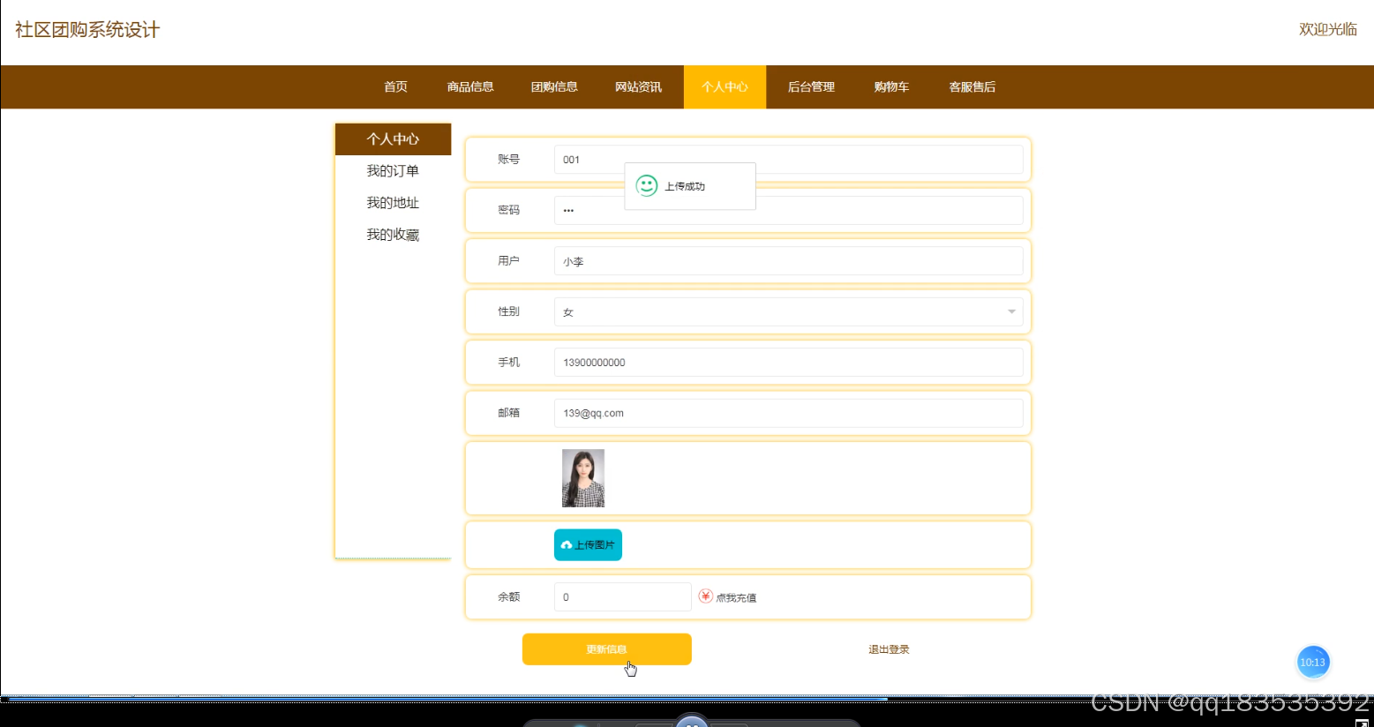This screenshot has width=1374, height=727.
Task: Click the 退出登录 link
Action: coord(889,649)
